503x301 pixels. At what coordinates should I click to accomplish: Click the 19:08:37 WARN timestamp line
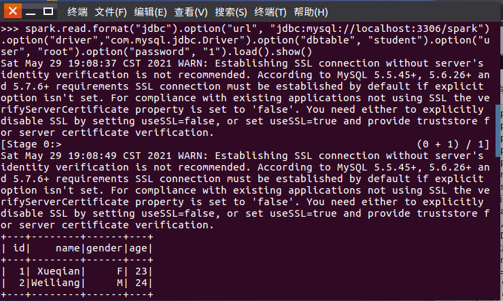click(x=242, y=63)
